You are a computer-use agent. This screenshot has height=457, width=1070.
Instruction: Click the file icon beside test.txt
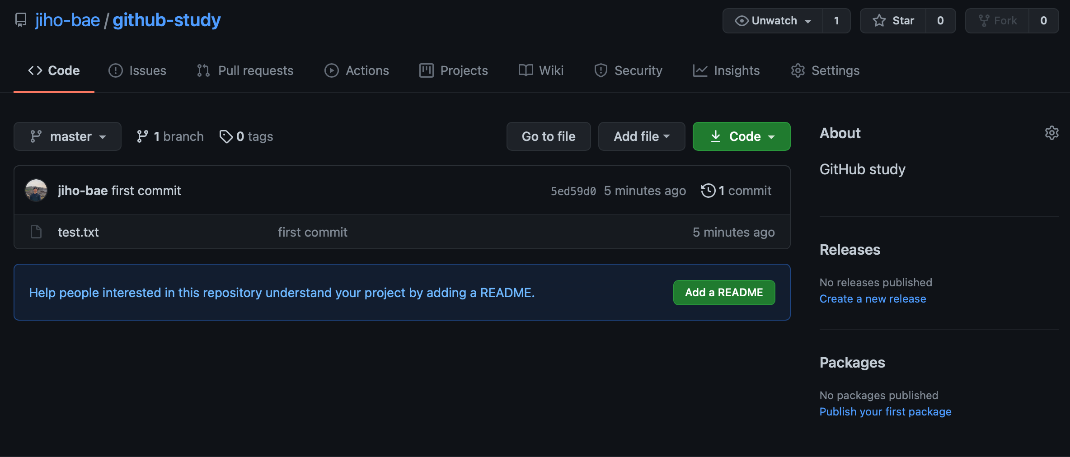click(36, 232)
